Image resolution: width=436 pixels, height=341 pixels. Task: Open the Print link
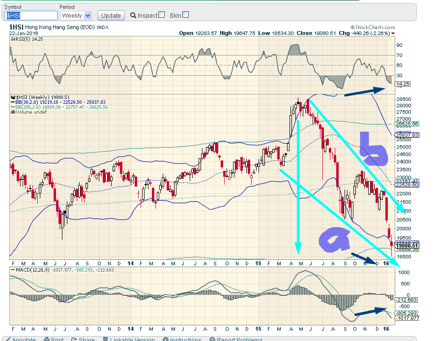coord(58,340)
